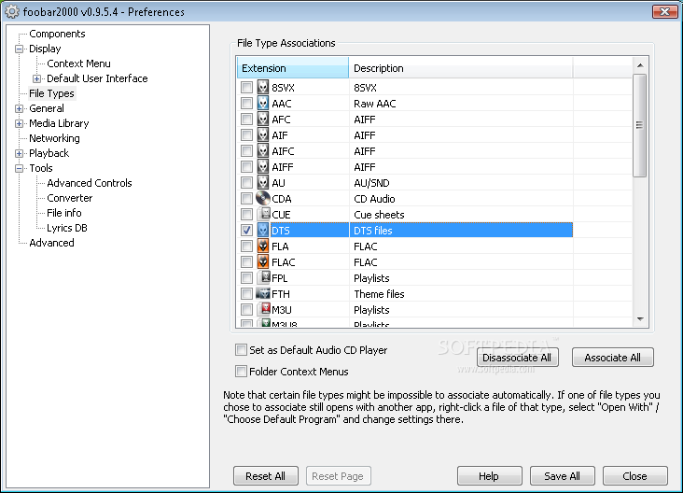Click the FPL playlist icon

point(263,277)
